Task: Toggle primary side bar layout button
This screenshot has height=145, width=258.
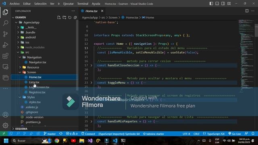Action: pos(211,4)
